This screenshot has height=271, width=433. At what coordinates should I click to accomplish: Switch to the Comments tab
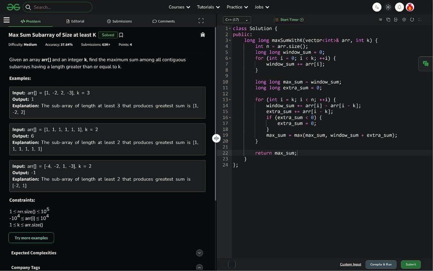click(x=163, y=21)
